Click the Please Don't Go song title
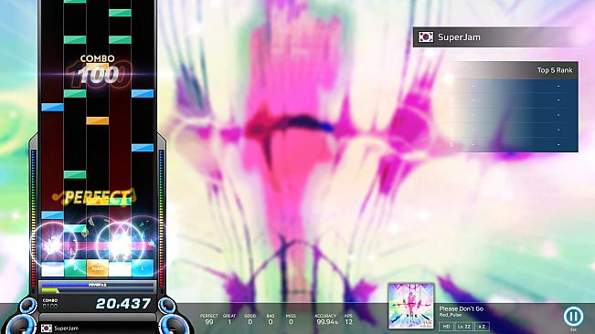The image size is (595, 334). [x=461, y=308]
